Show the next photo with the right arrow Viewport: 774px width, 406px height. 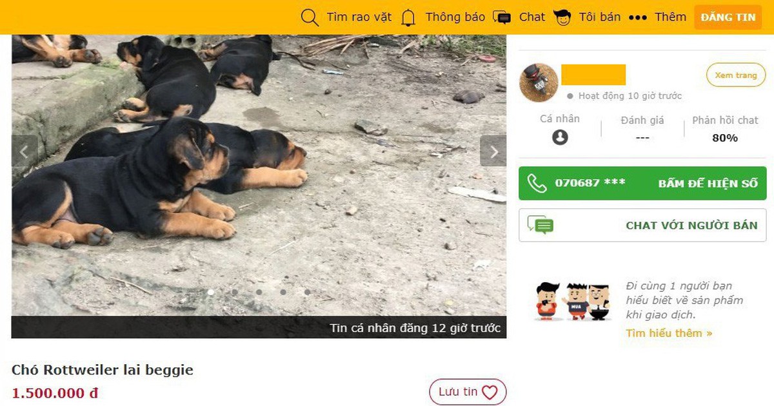tap(493, 151)
